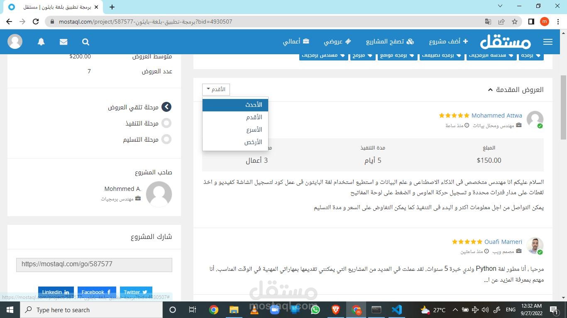Open notifications bell icon
The image size is (567, 318).
pyautogui.click(x=41, y=42)
